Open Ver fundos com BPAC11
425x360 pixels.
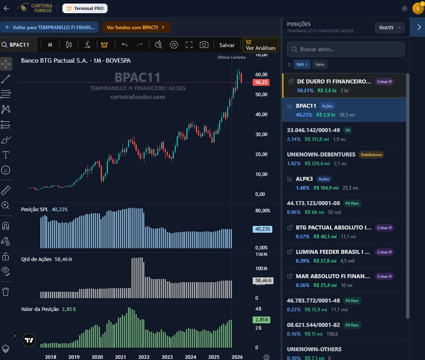(x=136, y=27)
